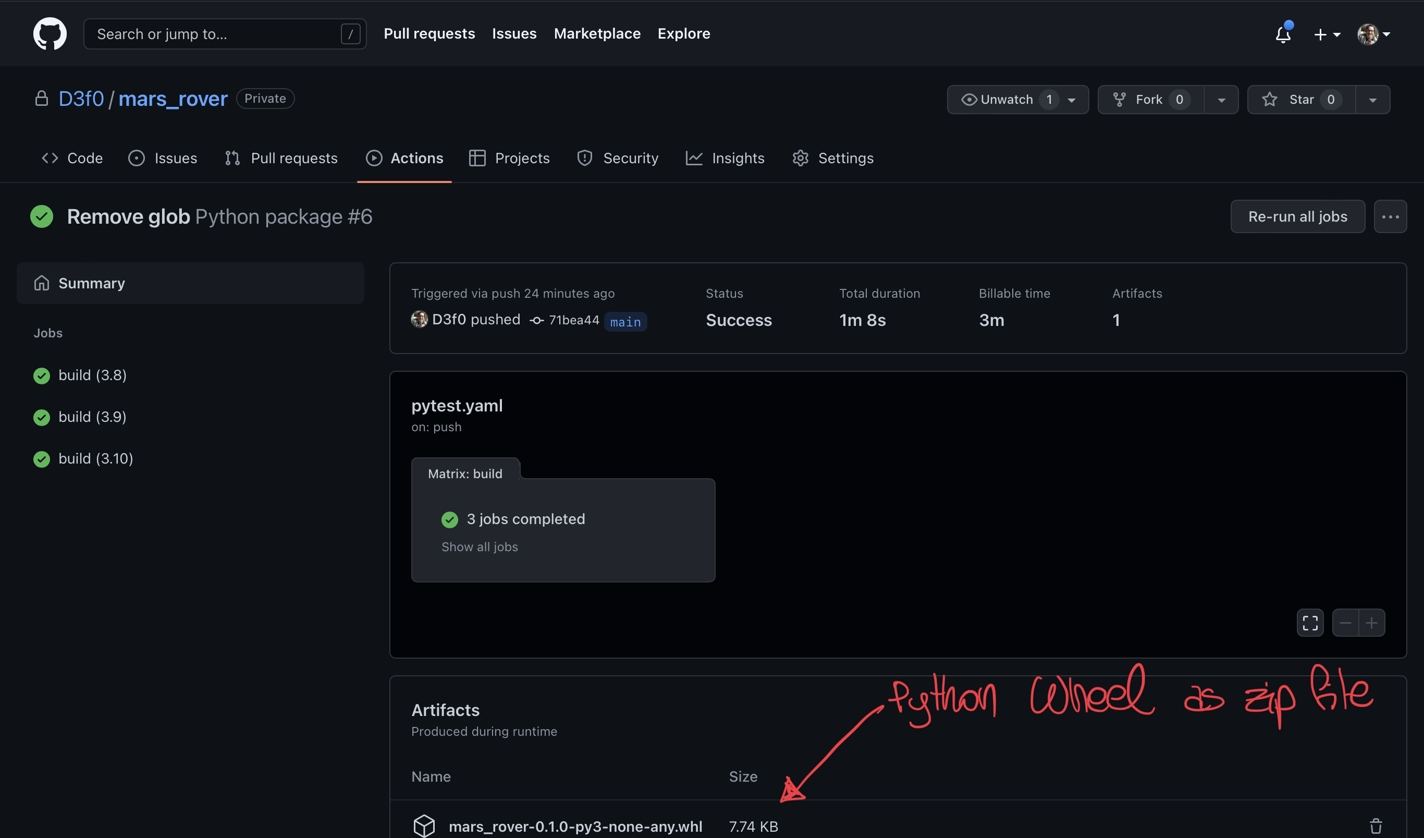
Task: Open the three-dots workflow run menu
Action: 1390,216
